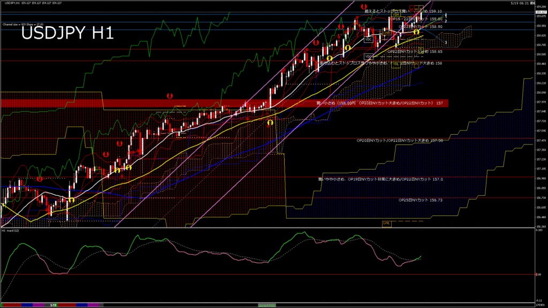Image resolution: width=548 pixels, height=308 pixels.
Task: Select the 159.127 current price tag
Action: [541, 12]
